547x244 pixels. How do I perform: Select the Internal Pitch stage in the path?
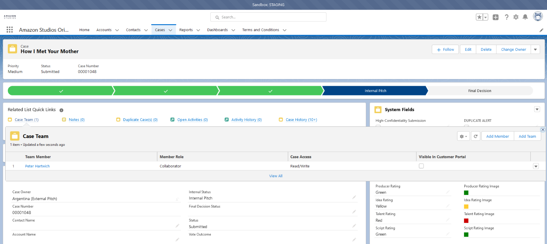375,91
